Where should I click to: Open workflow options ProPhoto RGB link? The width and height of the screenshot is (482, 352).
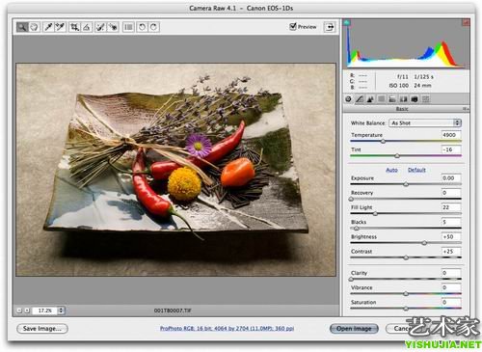pos(227,329)
